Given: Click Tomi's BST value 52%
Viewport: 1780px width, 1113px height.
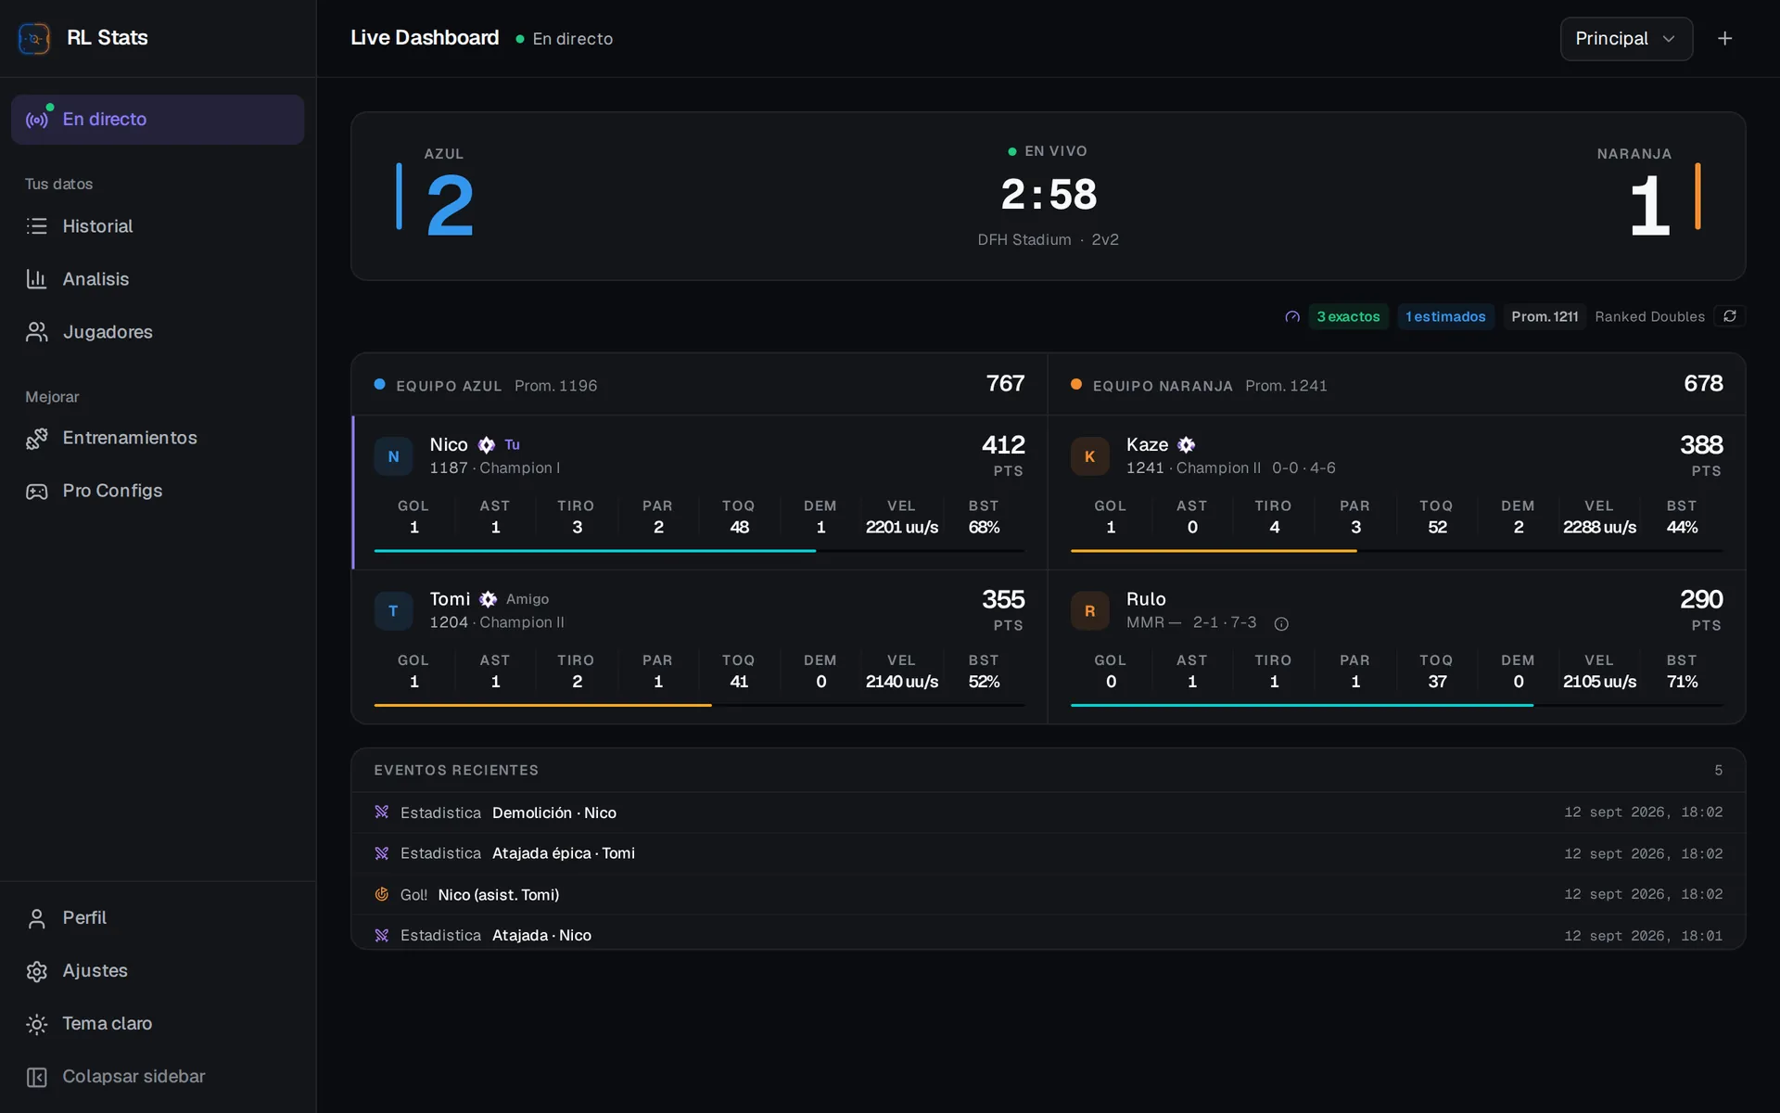Looking at the screenshot, I should [x=984, y=682].
